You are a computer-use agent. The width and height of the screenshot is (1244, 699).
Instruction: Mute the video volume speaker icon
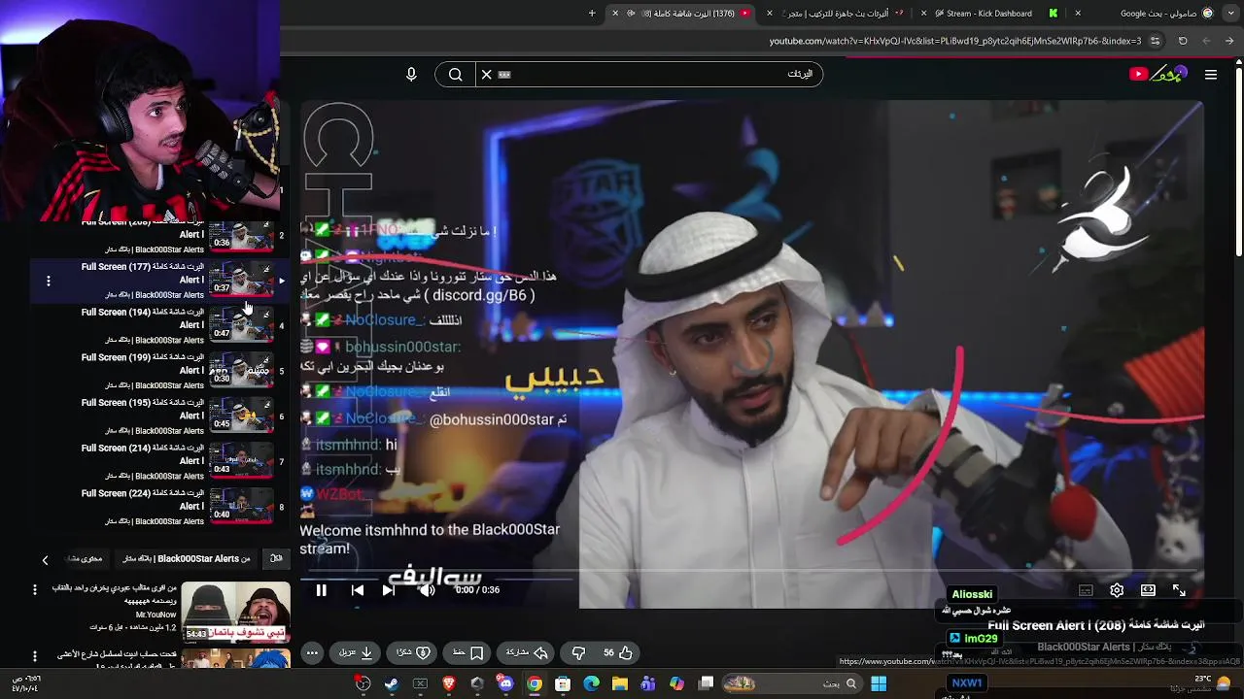point(428,590)
